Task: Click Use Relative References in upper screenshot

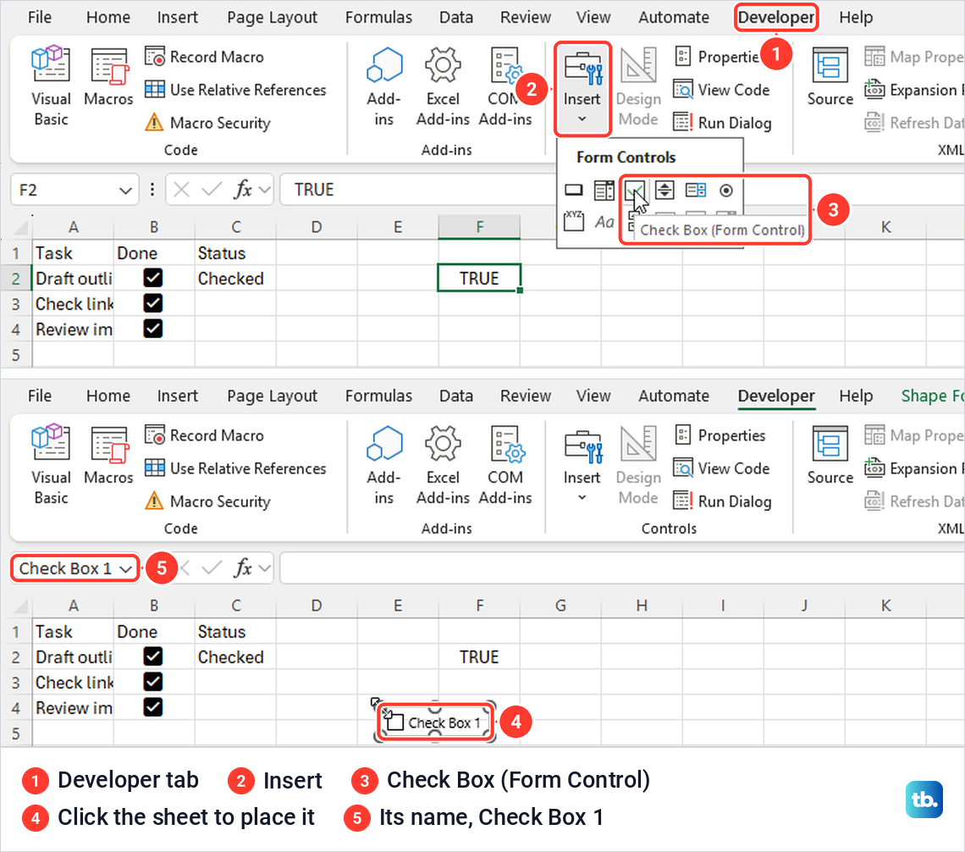Action: pyautogui.click(x=235, y=90)
